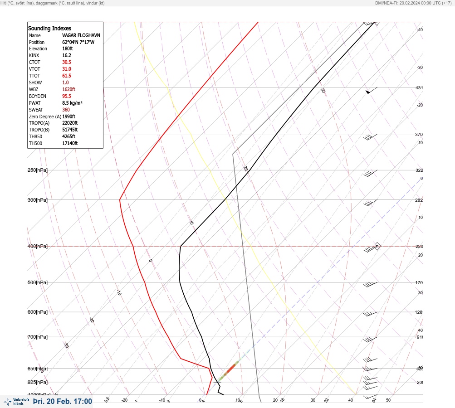Screen dimensions: 455x408
Task: Click the 'Zero Degree (A)' index label
Action: pyautogui.click(x=45, y=117)
